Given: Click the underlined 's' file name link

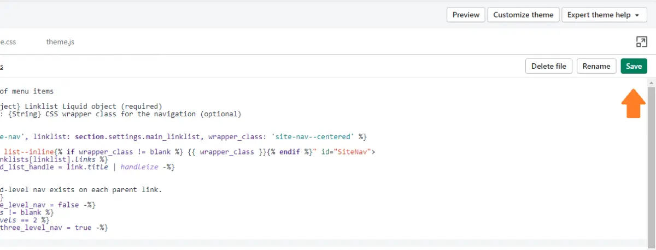Looking at the screenshot, I should (2, 66).
